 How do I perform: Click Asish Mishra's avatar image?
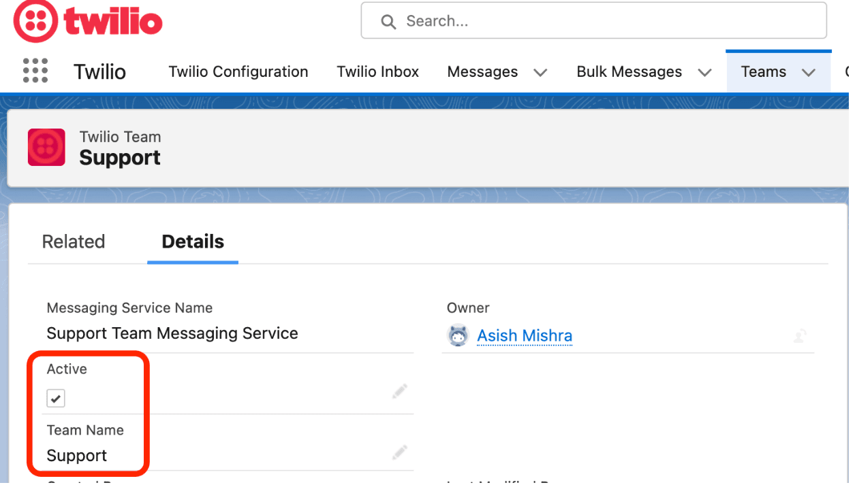458,335
